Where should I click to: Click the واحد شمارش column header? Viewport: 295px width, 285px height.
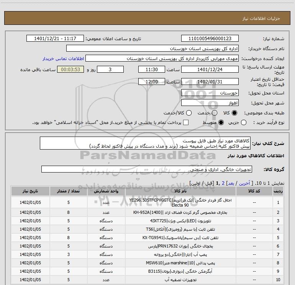(x=106, y=191)
